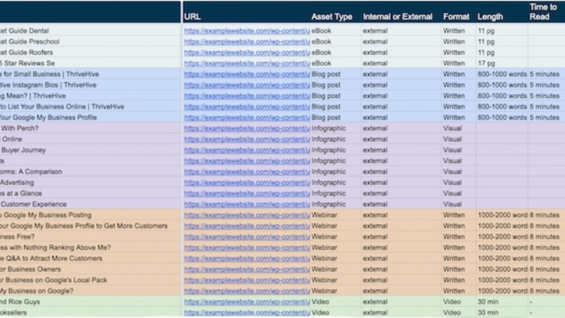Follow the link in the Rice Guys row
Screen dimensions: 565x318
pos(247,302)
